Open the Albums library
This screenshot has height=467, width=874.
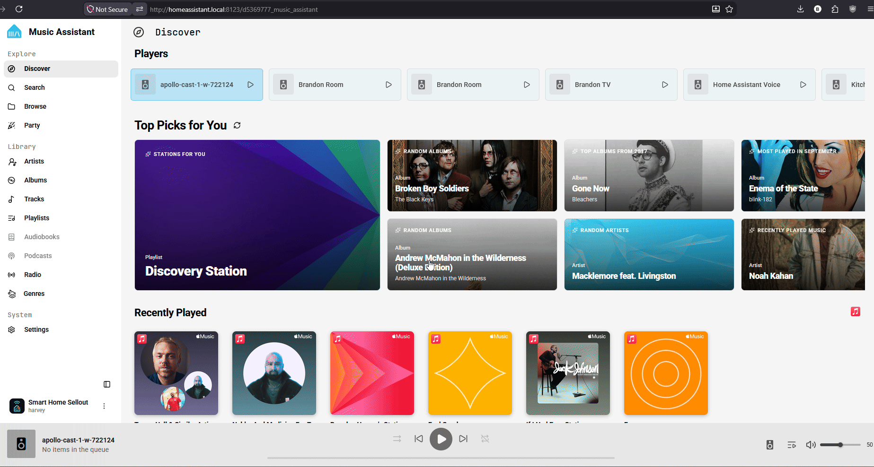click(61, 180)
